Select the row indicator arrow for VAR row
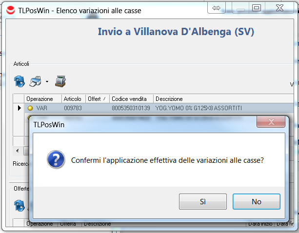The image size is (299, 233). tap(20, 108)
